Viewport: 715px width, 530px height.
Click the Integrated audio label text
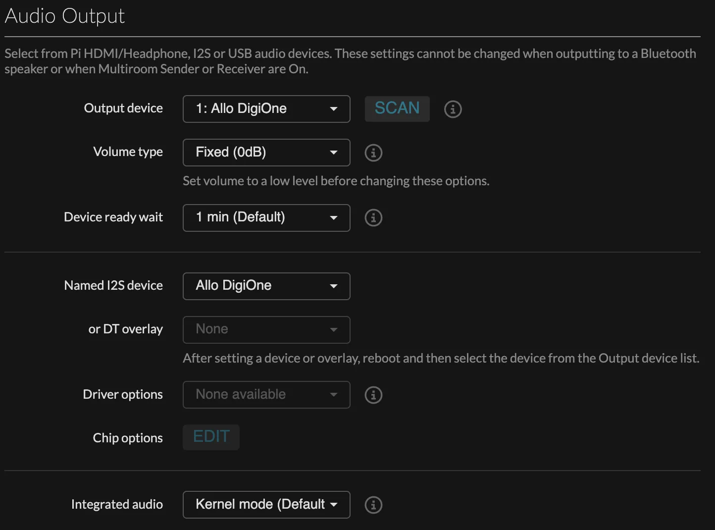tap(117, 505)
